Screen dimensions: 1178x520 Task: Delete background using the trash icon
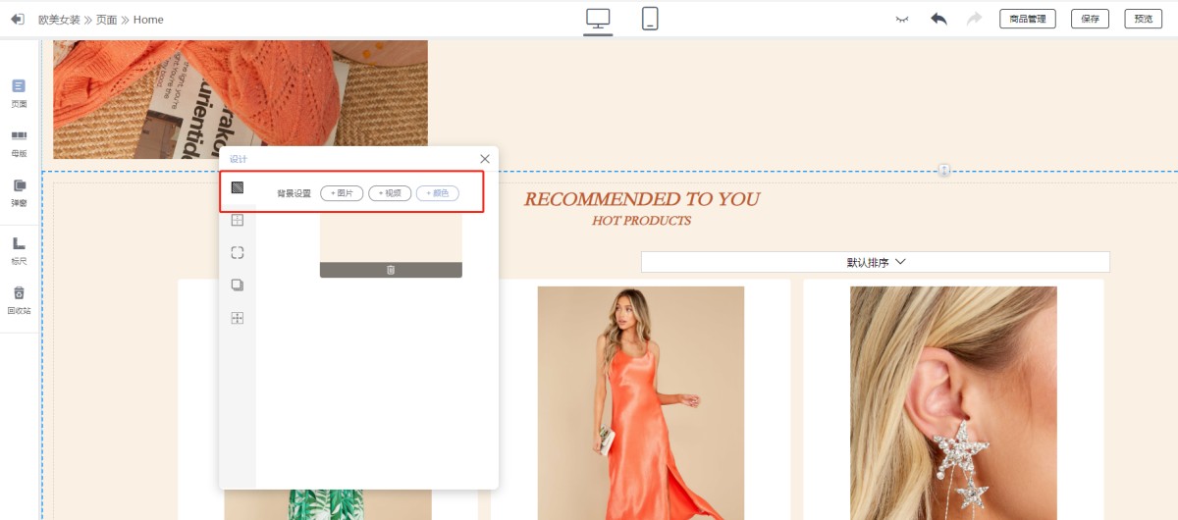tap(390, 270)
